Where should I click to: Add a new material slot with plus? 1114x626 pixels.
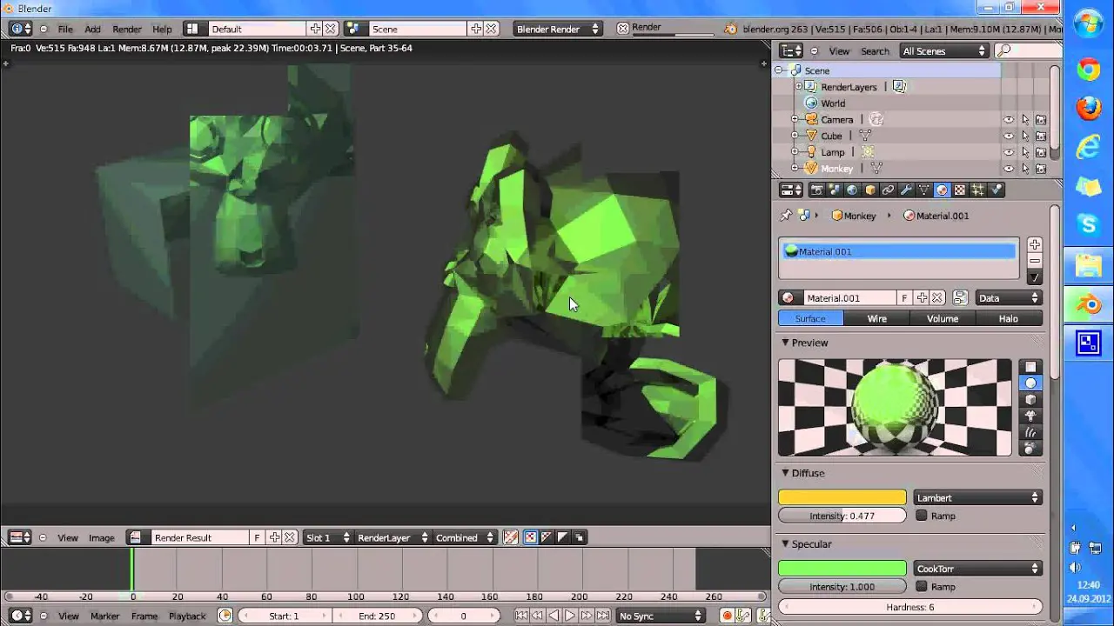click(1034, 245)
